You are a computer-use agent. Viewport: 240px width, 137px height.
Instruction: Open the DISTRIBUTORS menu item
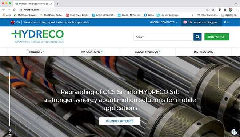tap(203, 52)
